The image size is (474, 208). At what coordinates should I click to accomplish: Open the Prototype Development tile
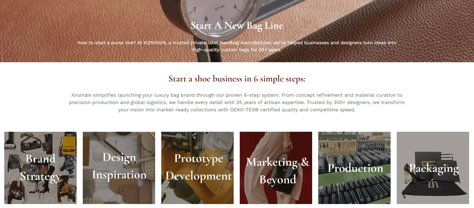coord(197,168)
